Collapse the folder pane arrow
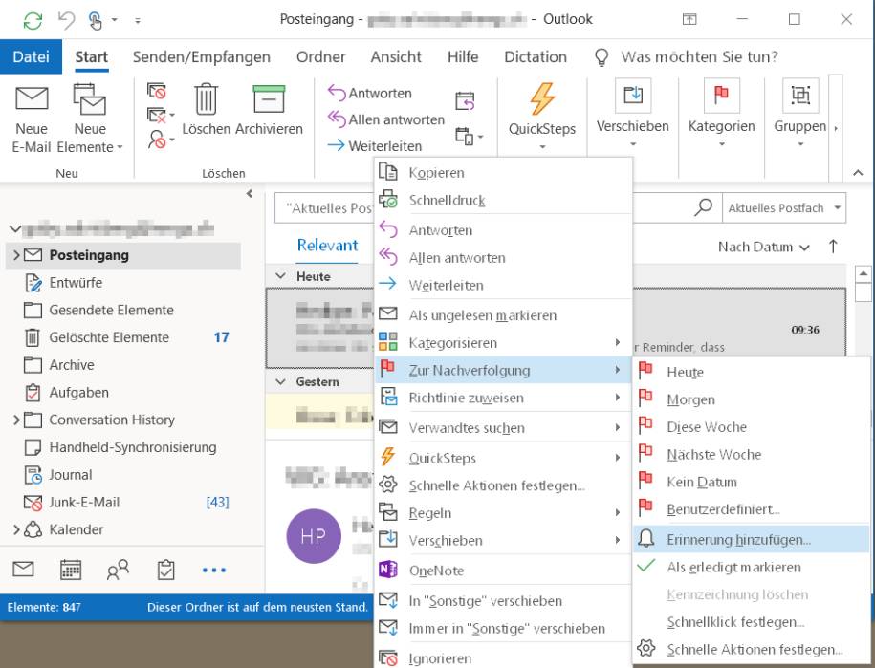Screen dimensions: 875x668 (249, 193)
